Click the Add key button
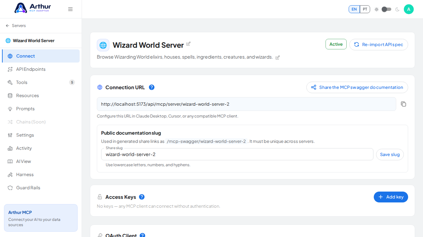This screenshot has height=237, width=423. coord(391,197)
